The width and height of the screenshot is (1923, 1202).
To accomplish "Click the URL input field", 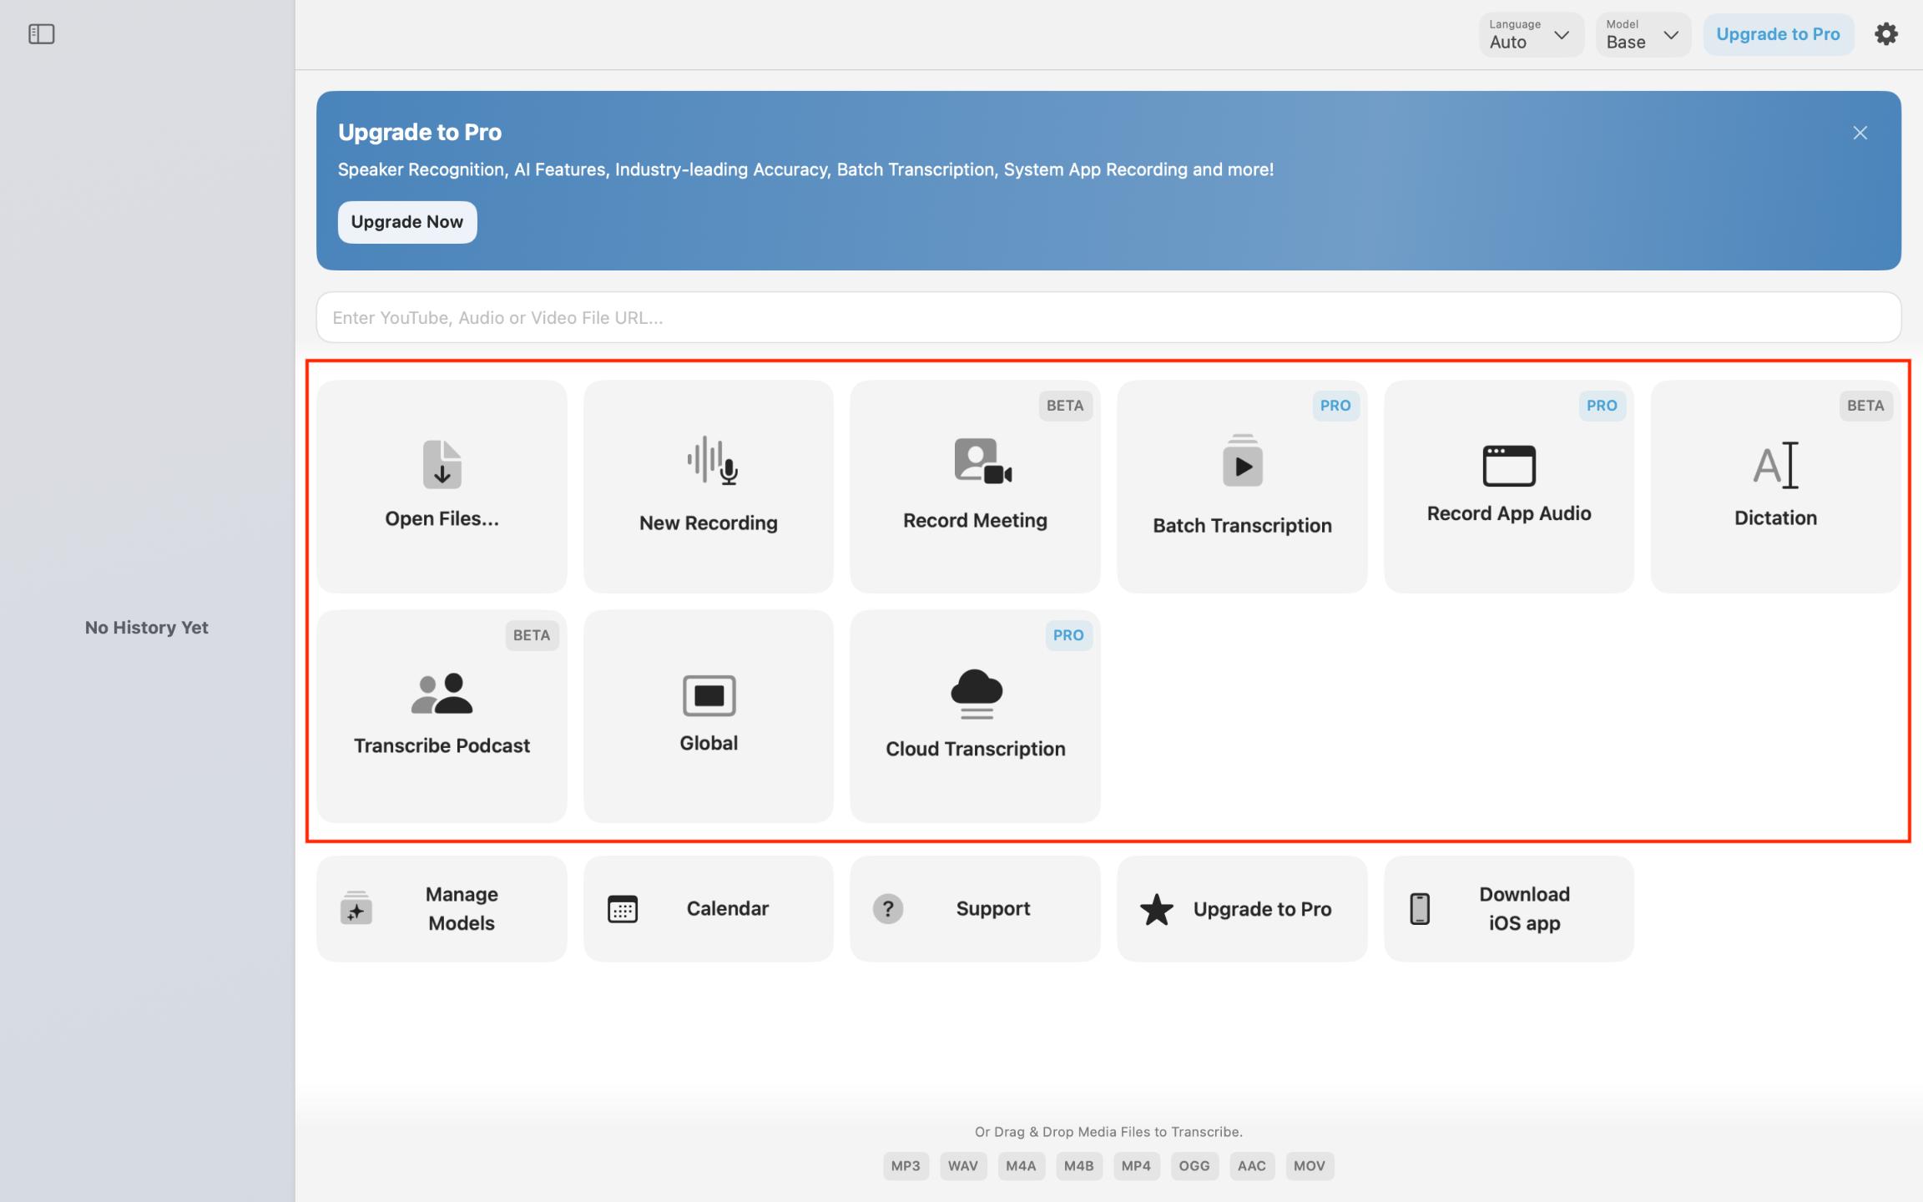I will (x=1108, y=317).
